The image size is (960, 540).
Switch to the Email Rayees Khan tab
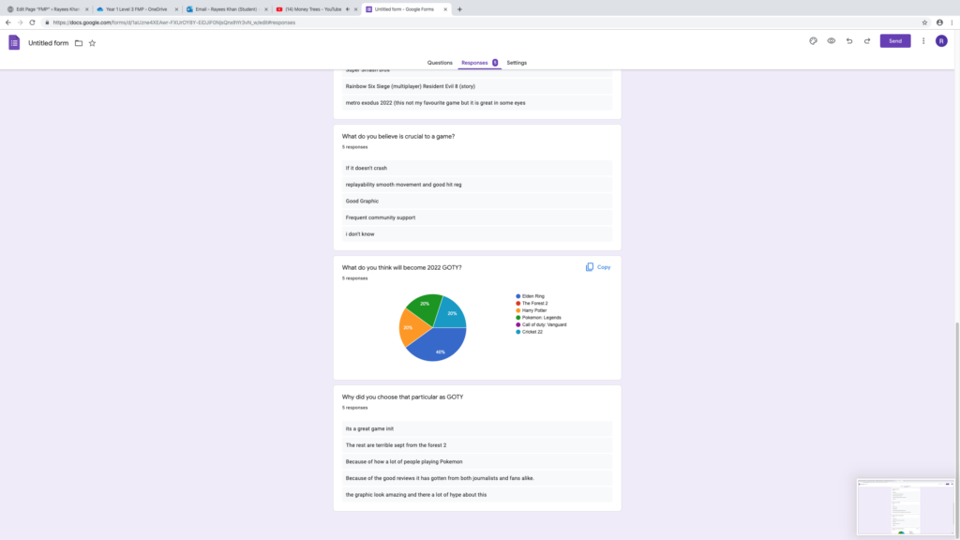click(x=227, y=9)
